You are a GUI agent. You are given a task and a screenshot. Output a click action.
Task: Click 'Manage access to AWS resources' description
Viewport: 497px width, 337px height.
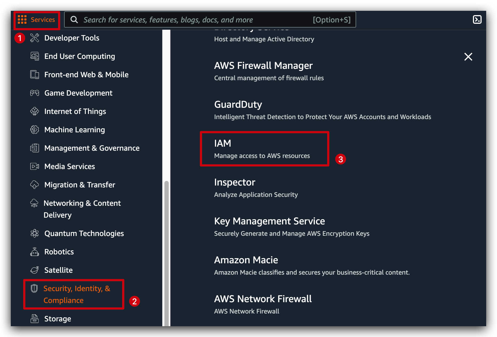pos(262,156)
